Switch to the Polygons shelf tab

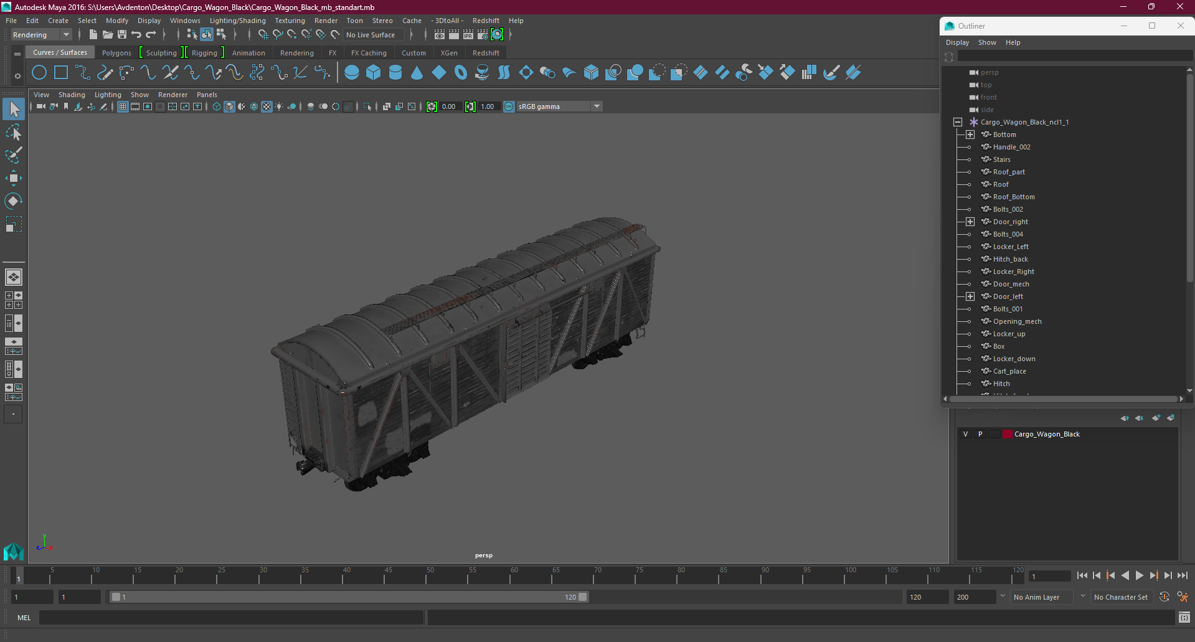(x=116, y=53)
